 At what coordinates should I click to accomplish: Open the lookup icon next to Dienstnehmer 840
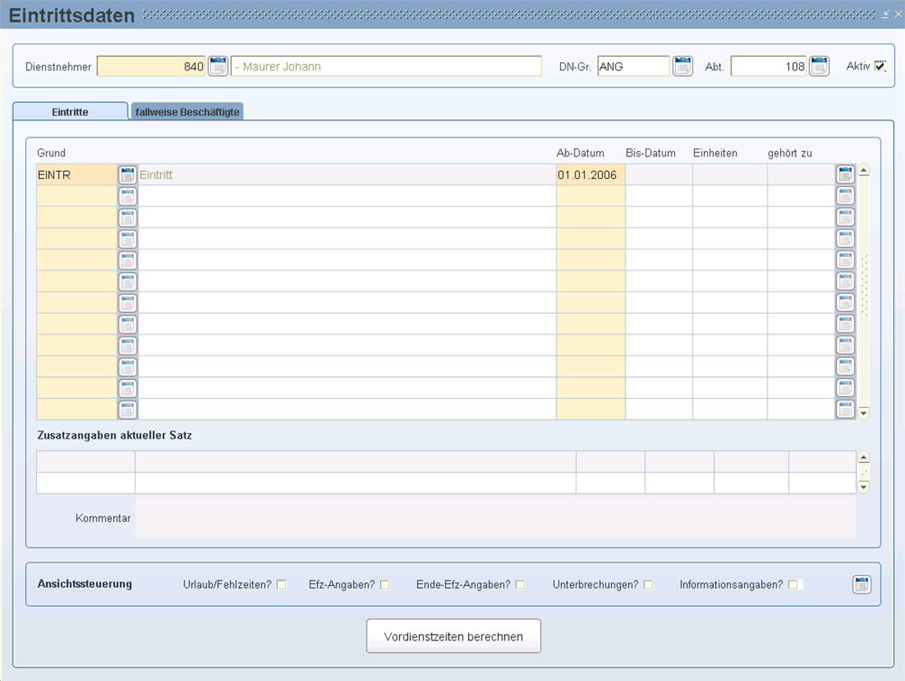217,66
